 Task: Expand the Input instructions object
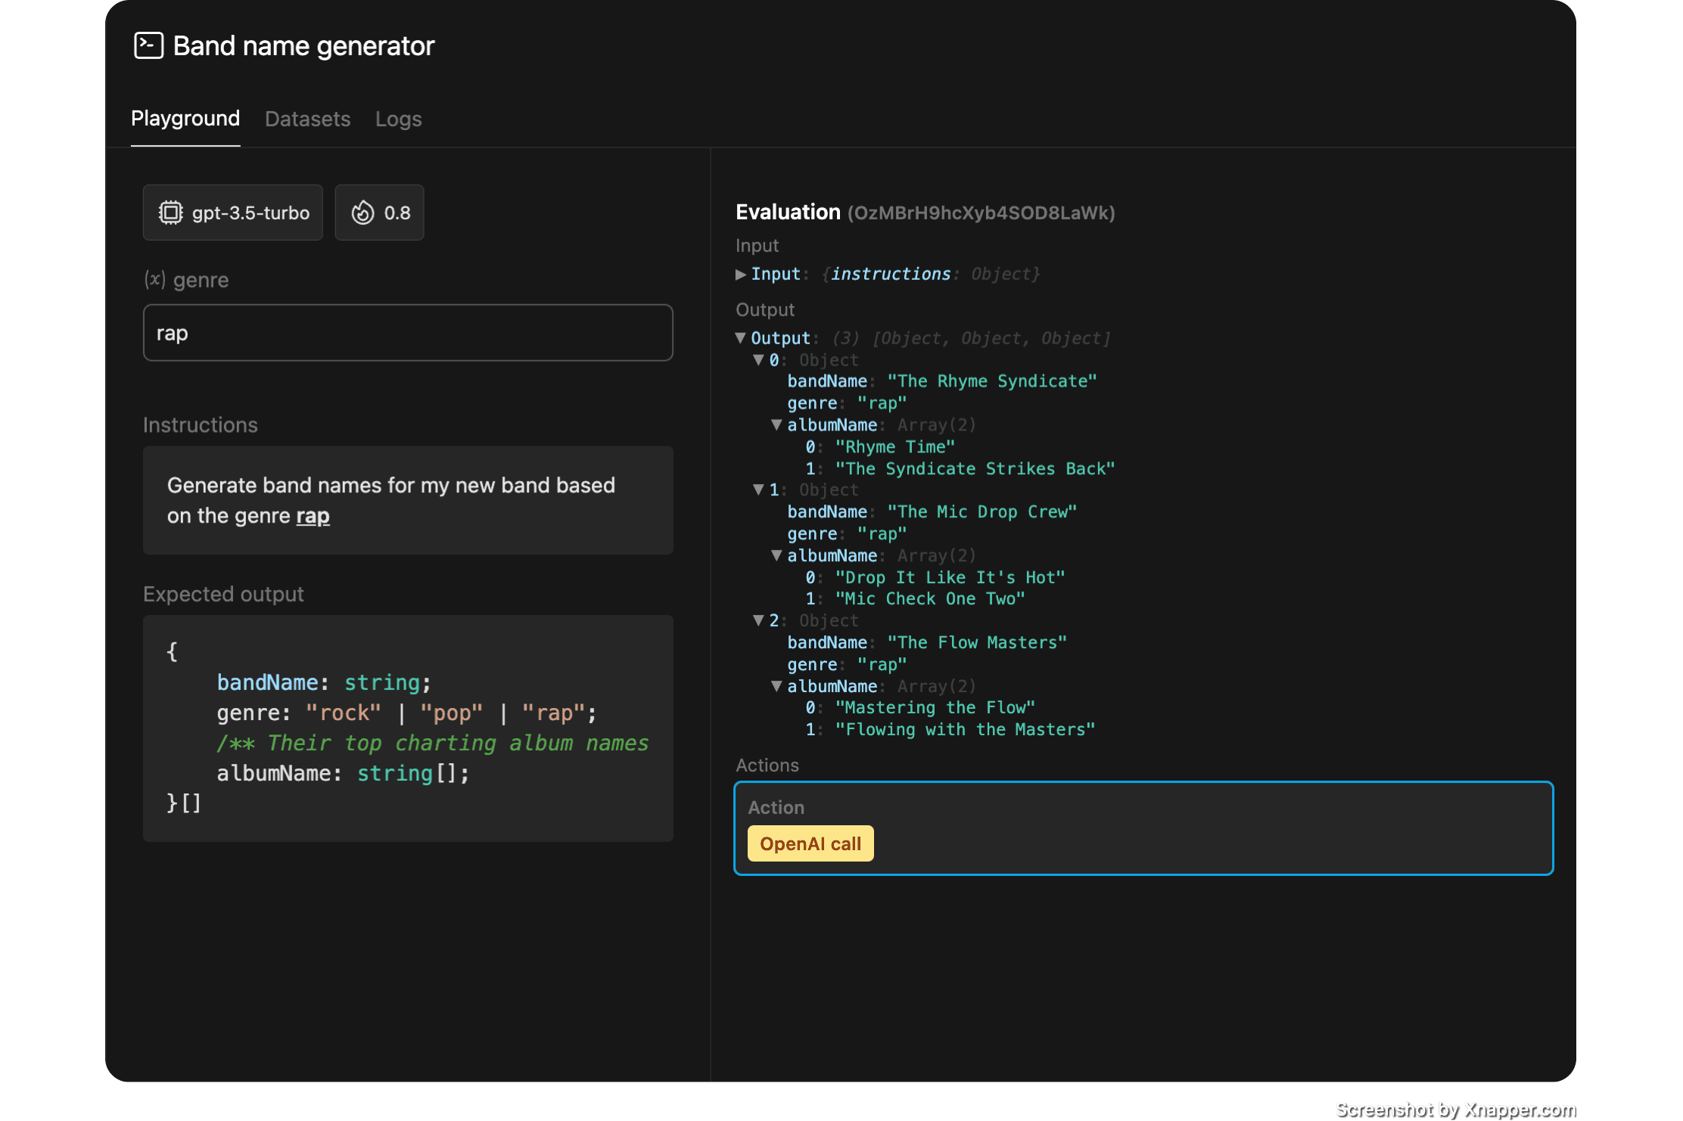tap(741, 275)
